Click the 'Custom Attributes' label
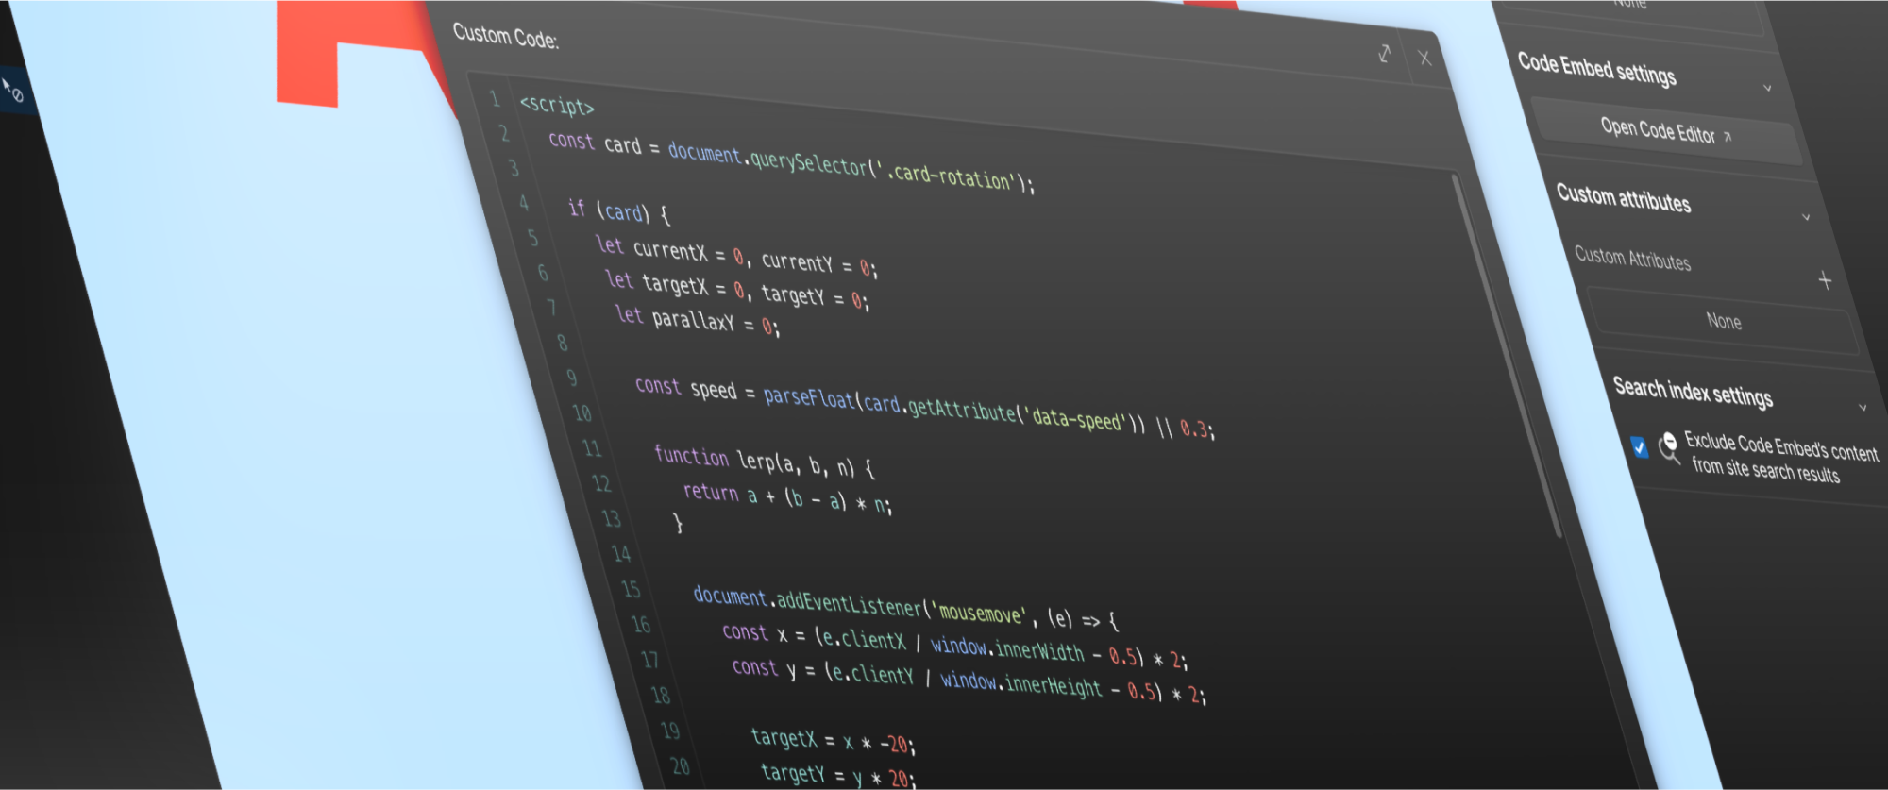1888x790 pixels. [1632, 259]
